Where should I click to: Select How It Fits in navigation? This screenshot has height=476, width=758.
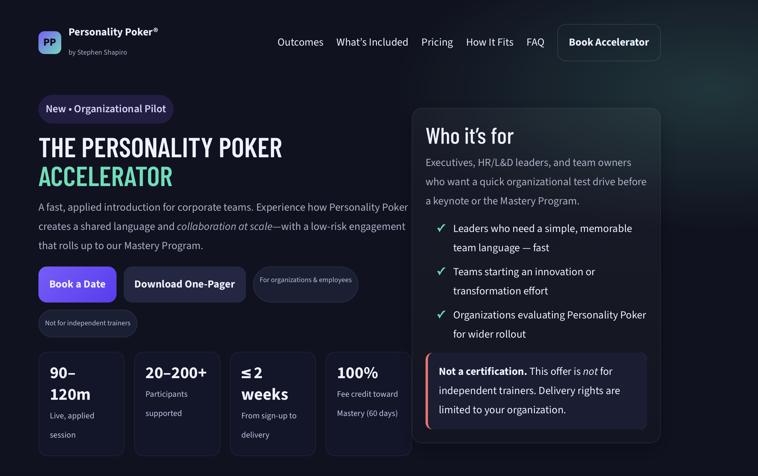(490, 42)
